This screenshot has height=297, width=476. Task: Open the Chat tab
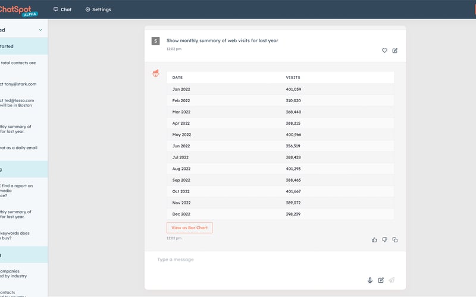coord(62,10)
